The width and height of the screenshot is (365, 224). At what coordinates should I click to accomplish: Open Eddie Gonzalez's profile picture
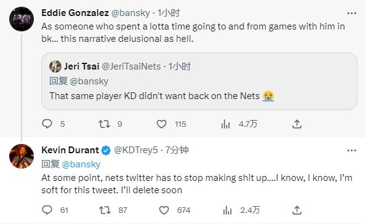click(22, 19)
